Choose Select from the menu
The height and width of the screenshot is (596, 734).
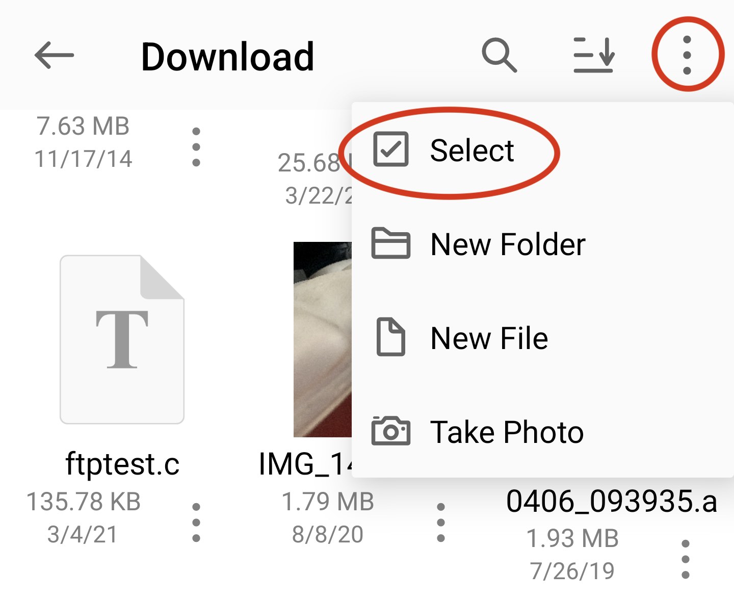pyautogui.click(x=472, y=150)
